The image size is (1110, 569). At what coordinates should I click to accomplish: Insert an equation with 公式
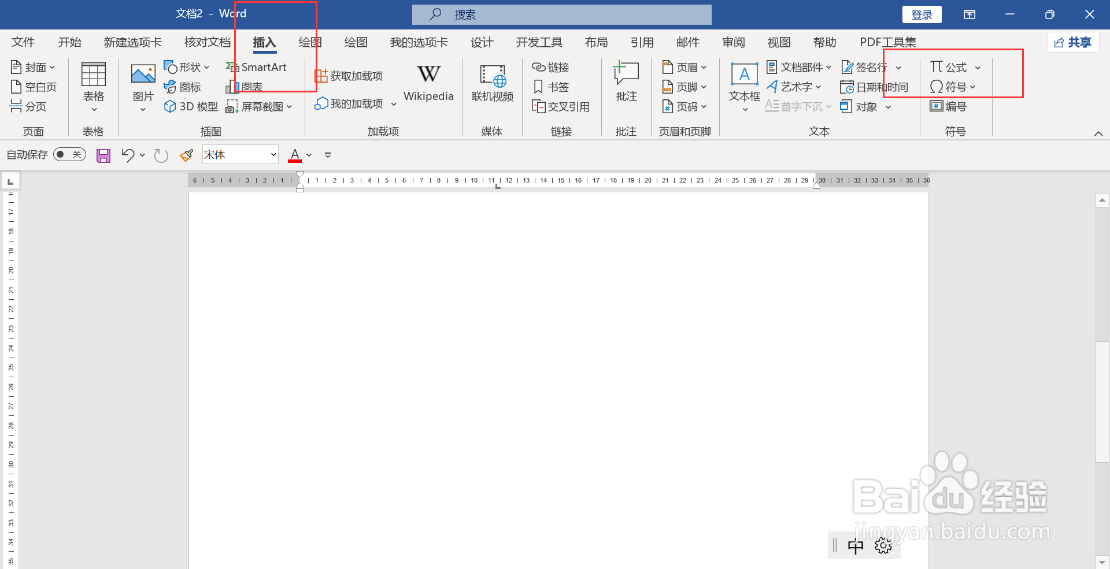coord(948,68)
